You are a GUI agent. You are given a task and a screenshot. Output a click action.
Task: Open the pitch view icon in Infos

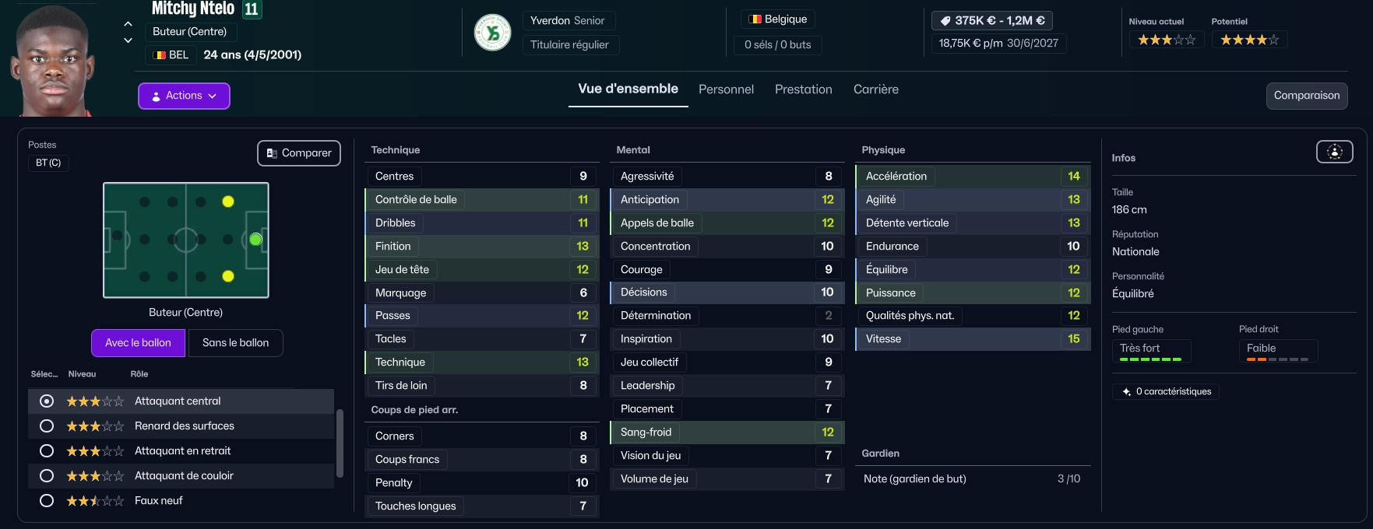(x=1334, y=152)
